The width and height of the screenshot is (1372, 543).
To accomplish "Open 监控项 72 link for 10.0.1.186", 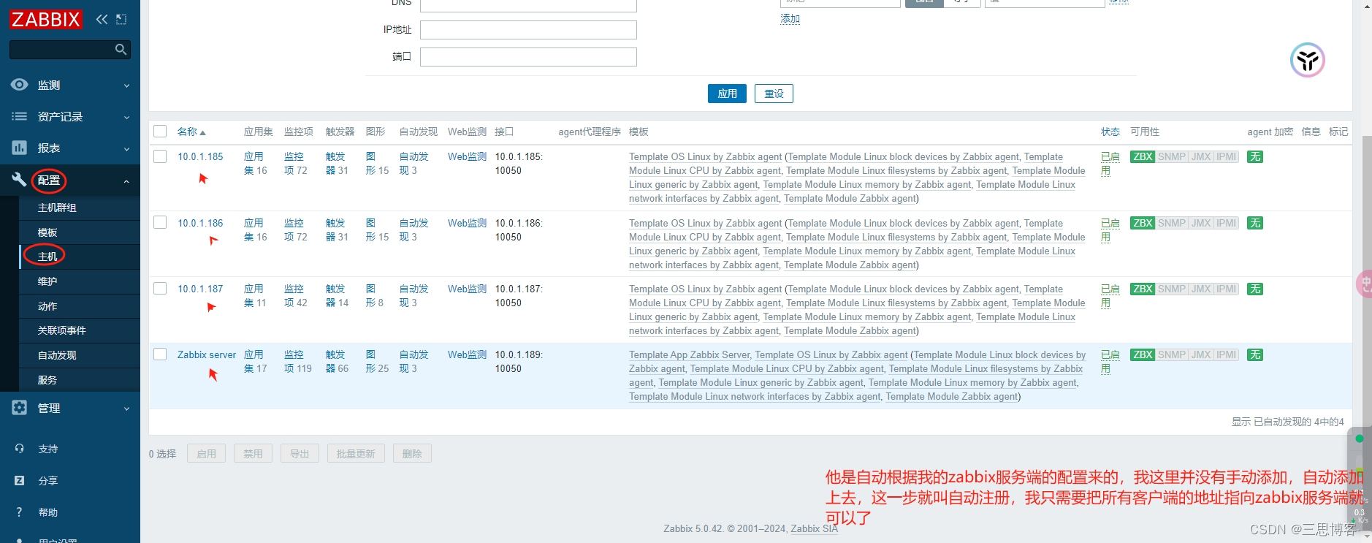I will pos(295,229).
